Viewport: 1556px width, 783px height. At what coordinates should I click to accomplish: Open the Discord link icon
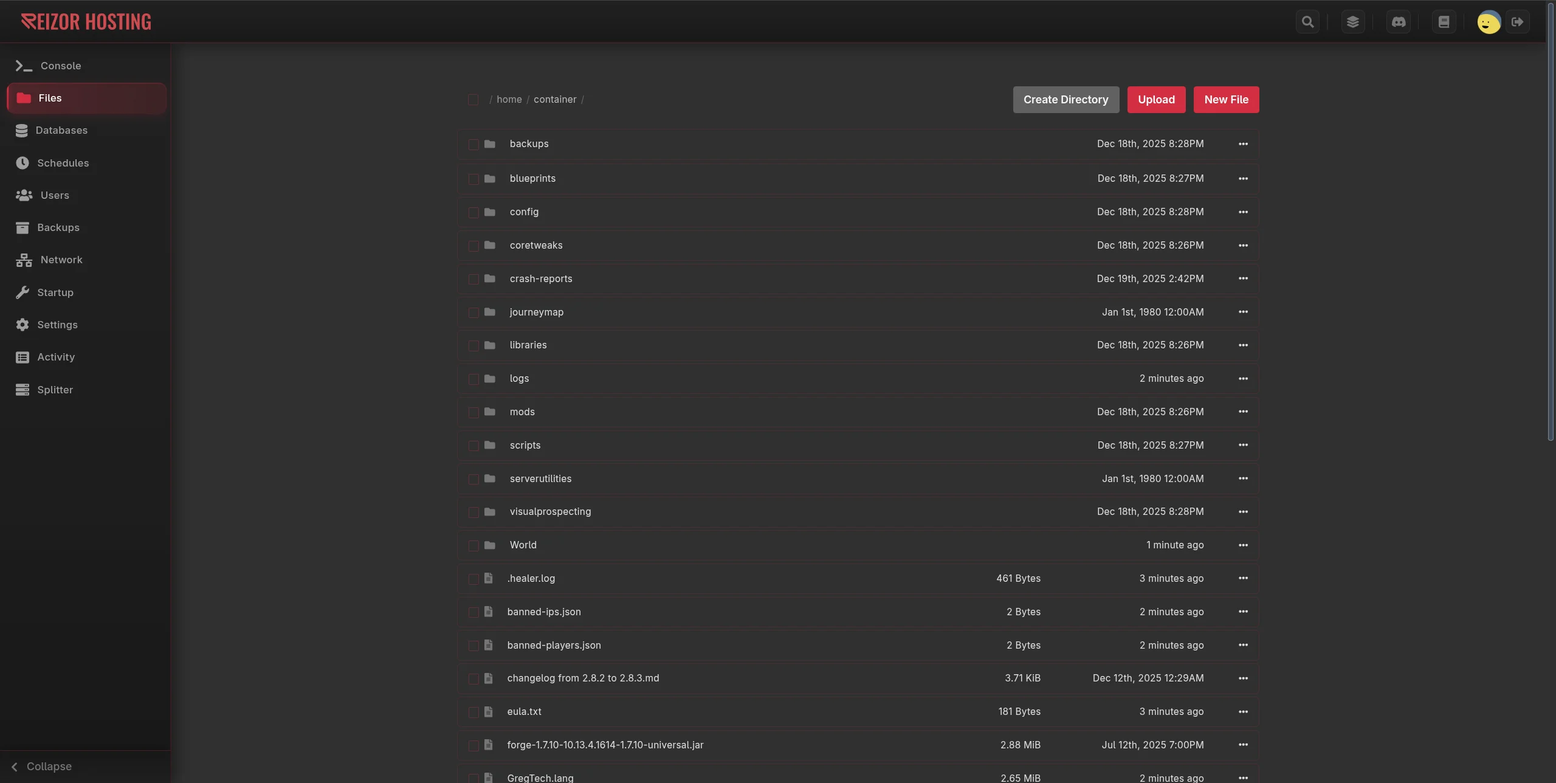click(1399, 22)
